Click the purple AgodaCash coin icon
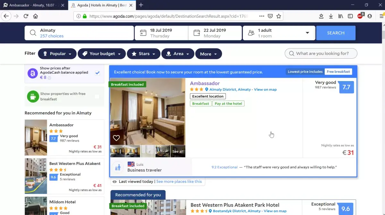This screenshot has width=385, height=215. click(32, 73)
